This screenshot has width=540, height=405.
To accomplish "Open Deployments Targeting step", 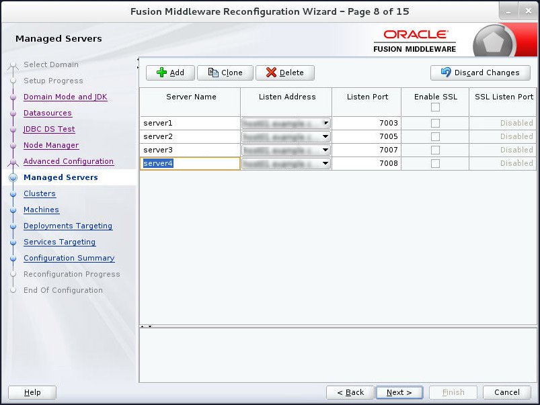I will tap(68, 226).
